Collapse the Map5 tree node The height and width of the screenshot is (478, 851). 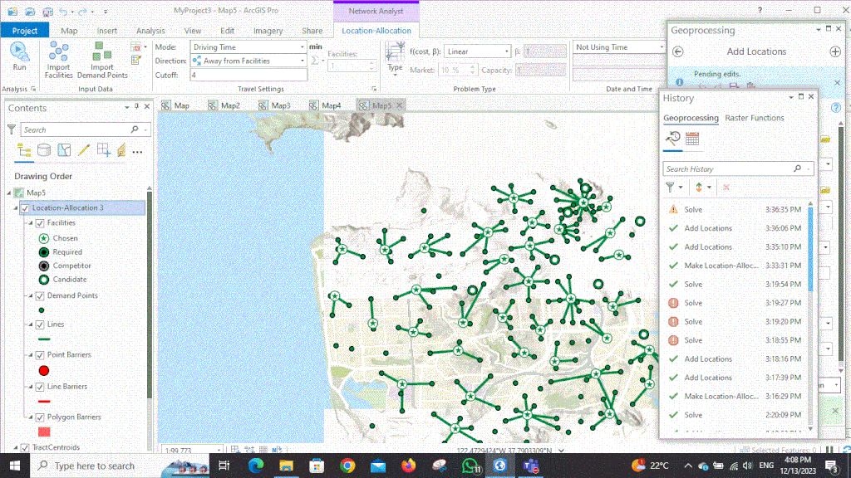pyautogui.click(x=9, y=193)
